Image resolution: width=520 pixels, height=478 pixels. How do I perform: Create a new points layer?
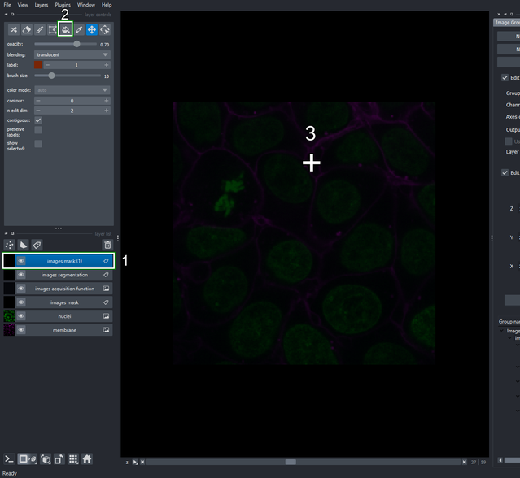(x=9, y=246)
